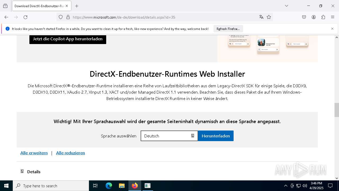This screenshot has width=339, height=191.
Task: View site security padlock info
Action: click(x=68, y=17)
